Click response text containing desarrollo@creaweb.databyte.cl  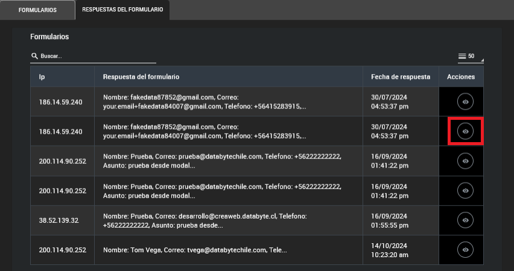pos(205,220)
